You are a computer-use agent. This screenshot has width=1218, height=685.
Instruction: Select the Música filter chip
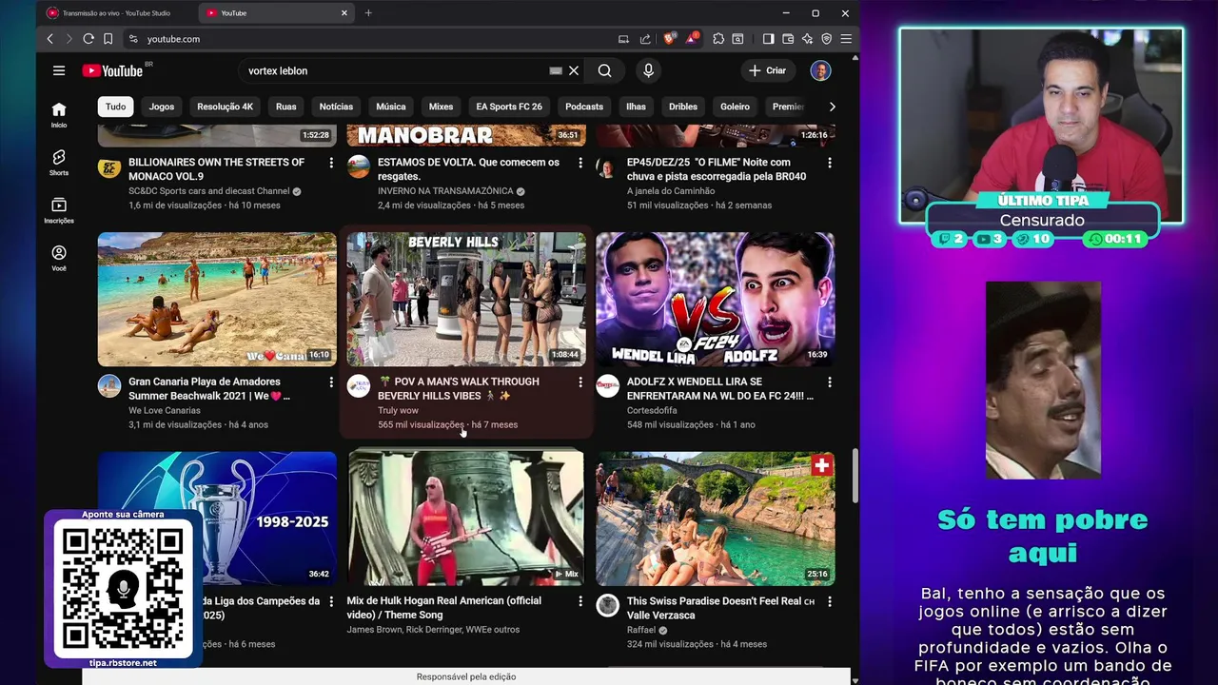tap(391, 107)
